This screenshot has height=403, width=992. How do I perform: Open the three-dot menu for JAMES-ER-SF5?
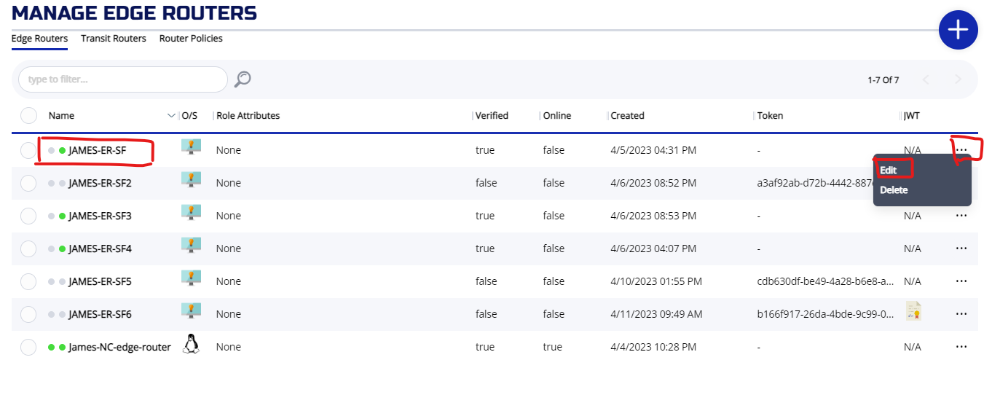point(961,281)
